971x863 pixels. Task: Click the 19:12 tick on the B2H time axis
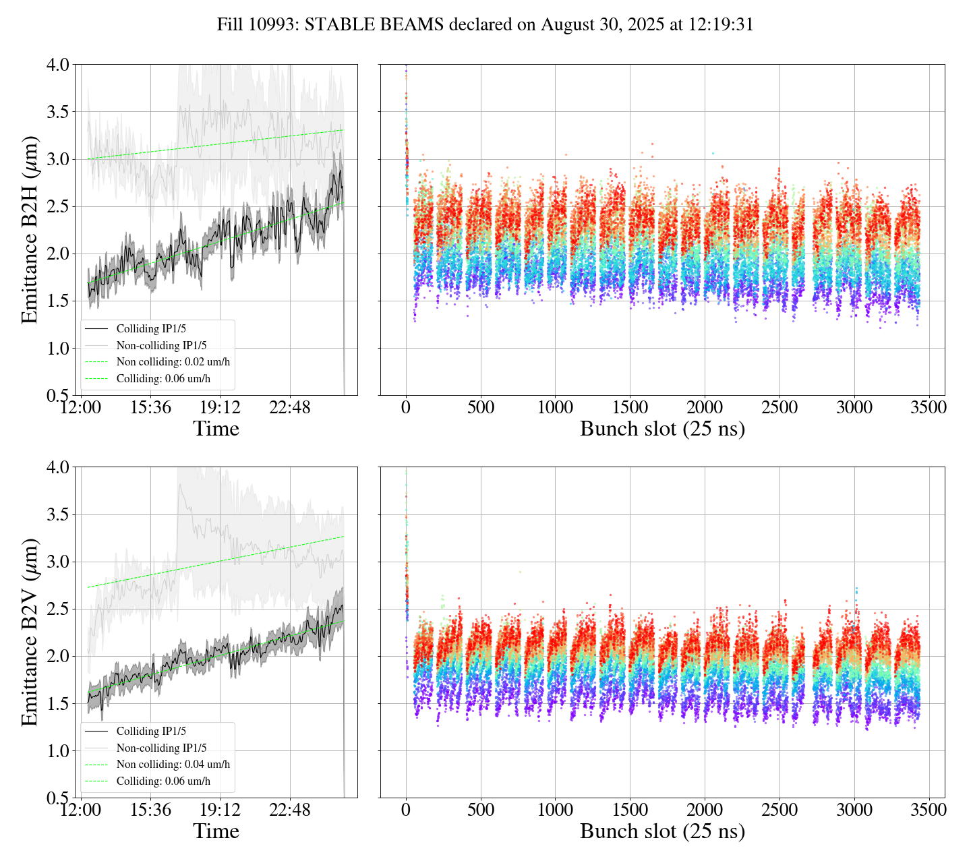click(x=220, y=408)
